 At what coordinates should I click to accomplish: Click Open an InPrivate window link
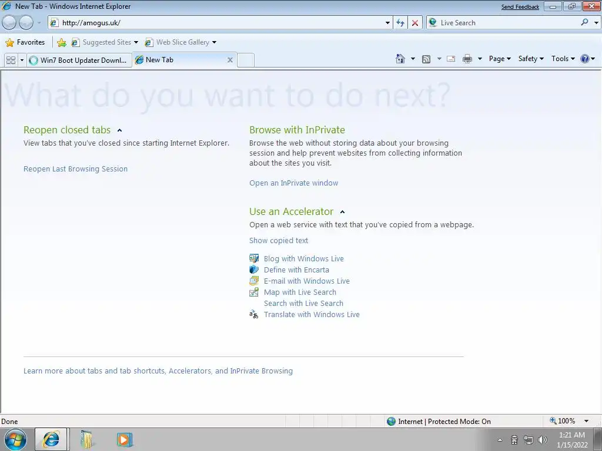294,183
